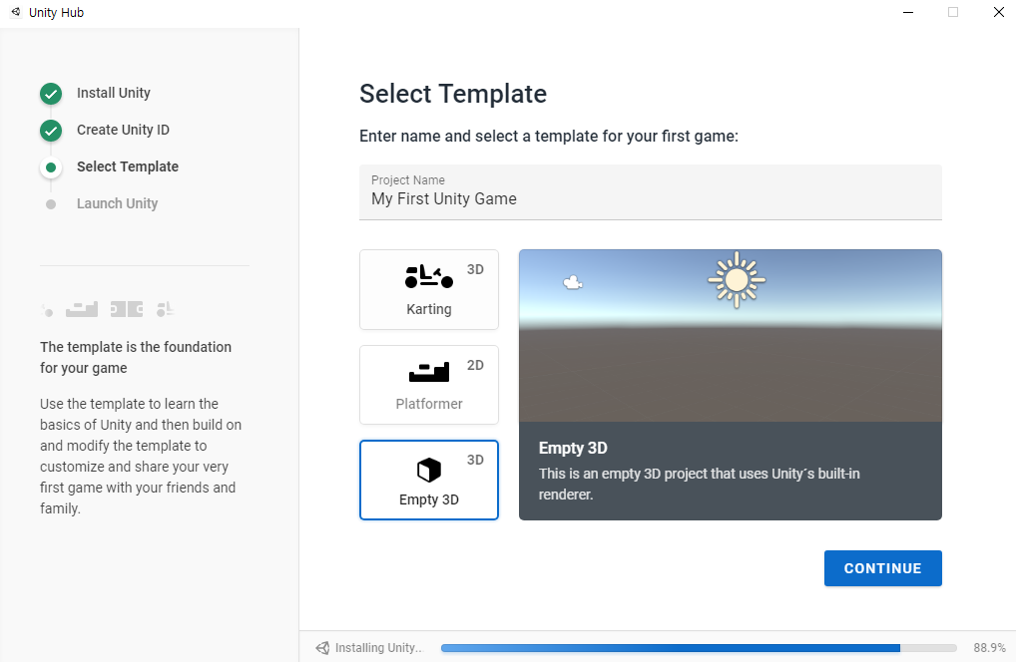Screen dimensions: 1016x662
Task: Click the Unity Hub title bar logo
Action: coord(16,12)
